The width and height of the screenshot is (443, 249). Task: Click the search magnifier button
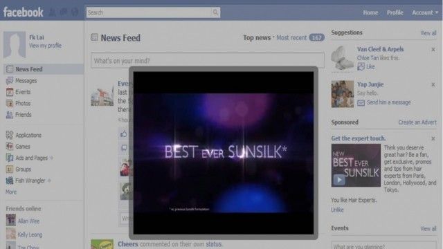pos(215,12)
